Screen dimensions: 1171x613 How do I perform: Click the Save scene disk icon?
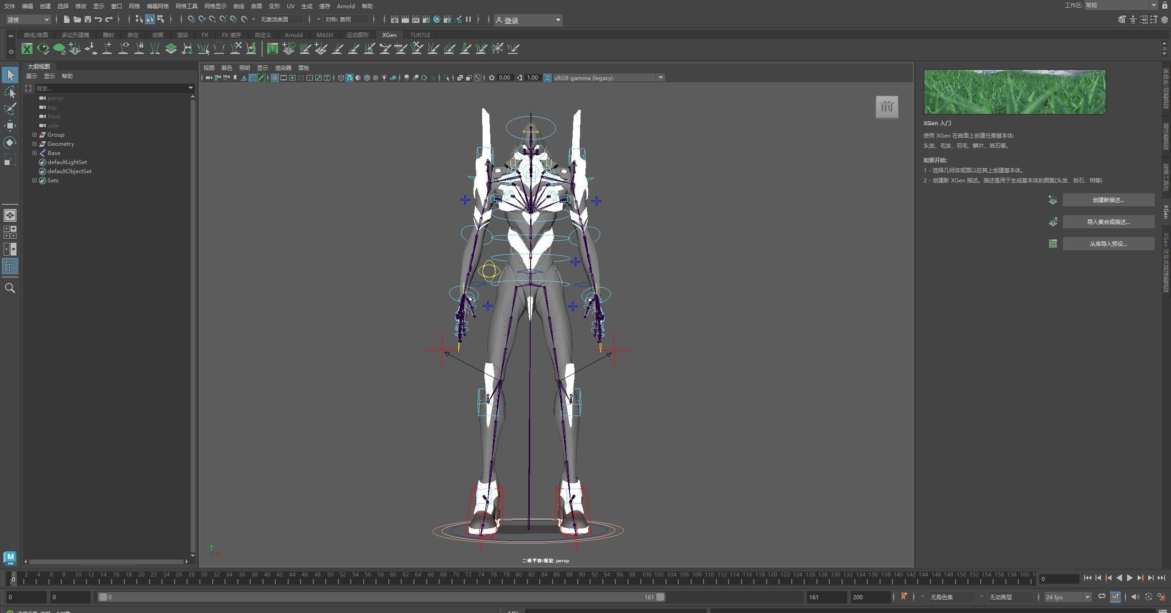point(88,19)
